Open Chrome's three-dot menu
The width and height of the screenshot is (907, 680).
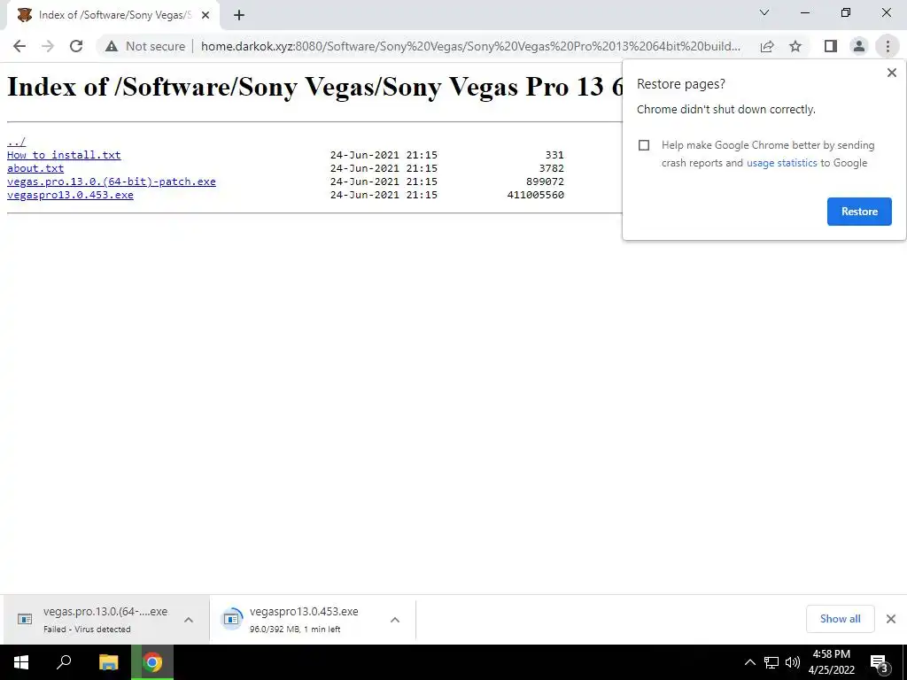888,46
